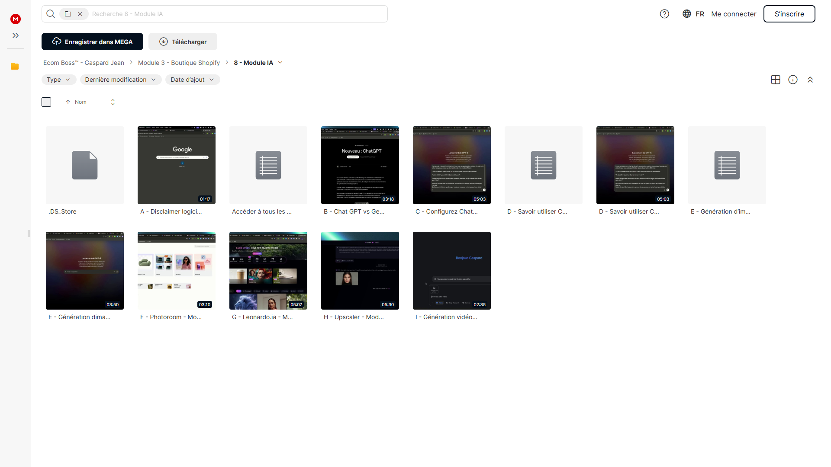Image resolution: width=831 pixels, height=467 pixels.
Task: Click the .DS_Store file icon
Action: click(x=85, y=165)
